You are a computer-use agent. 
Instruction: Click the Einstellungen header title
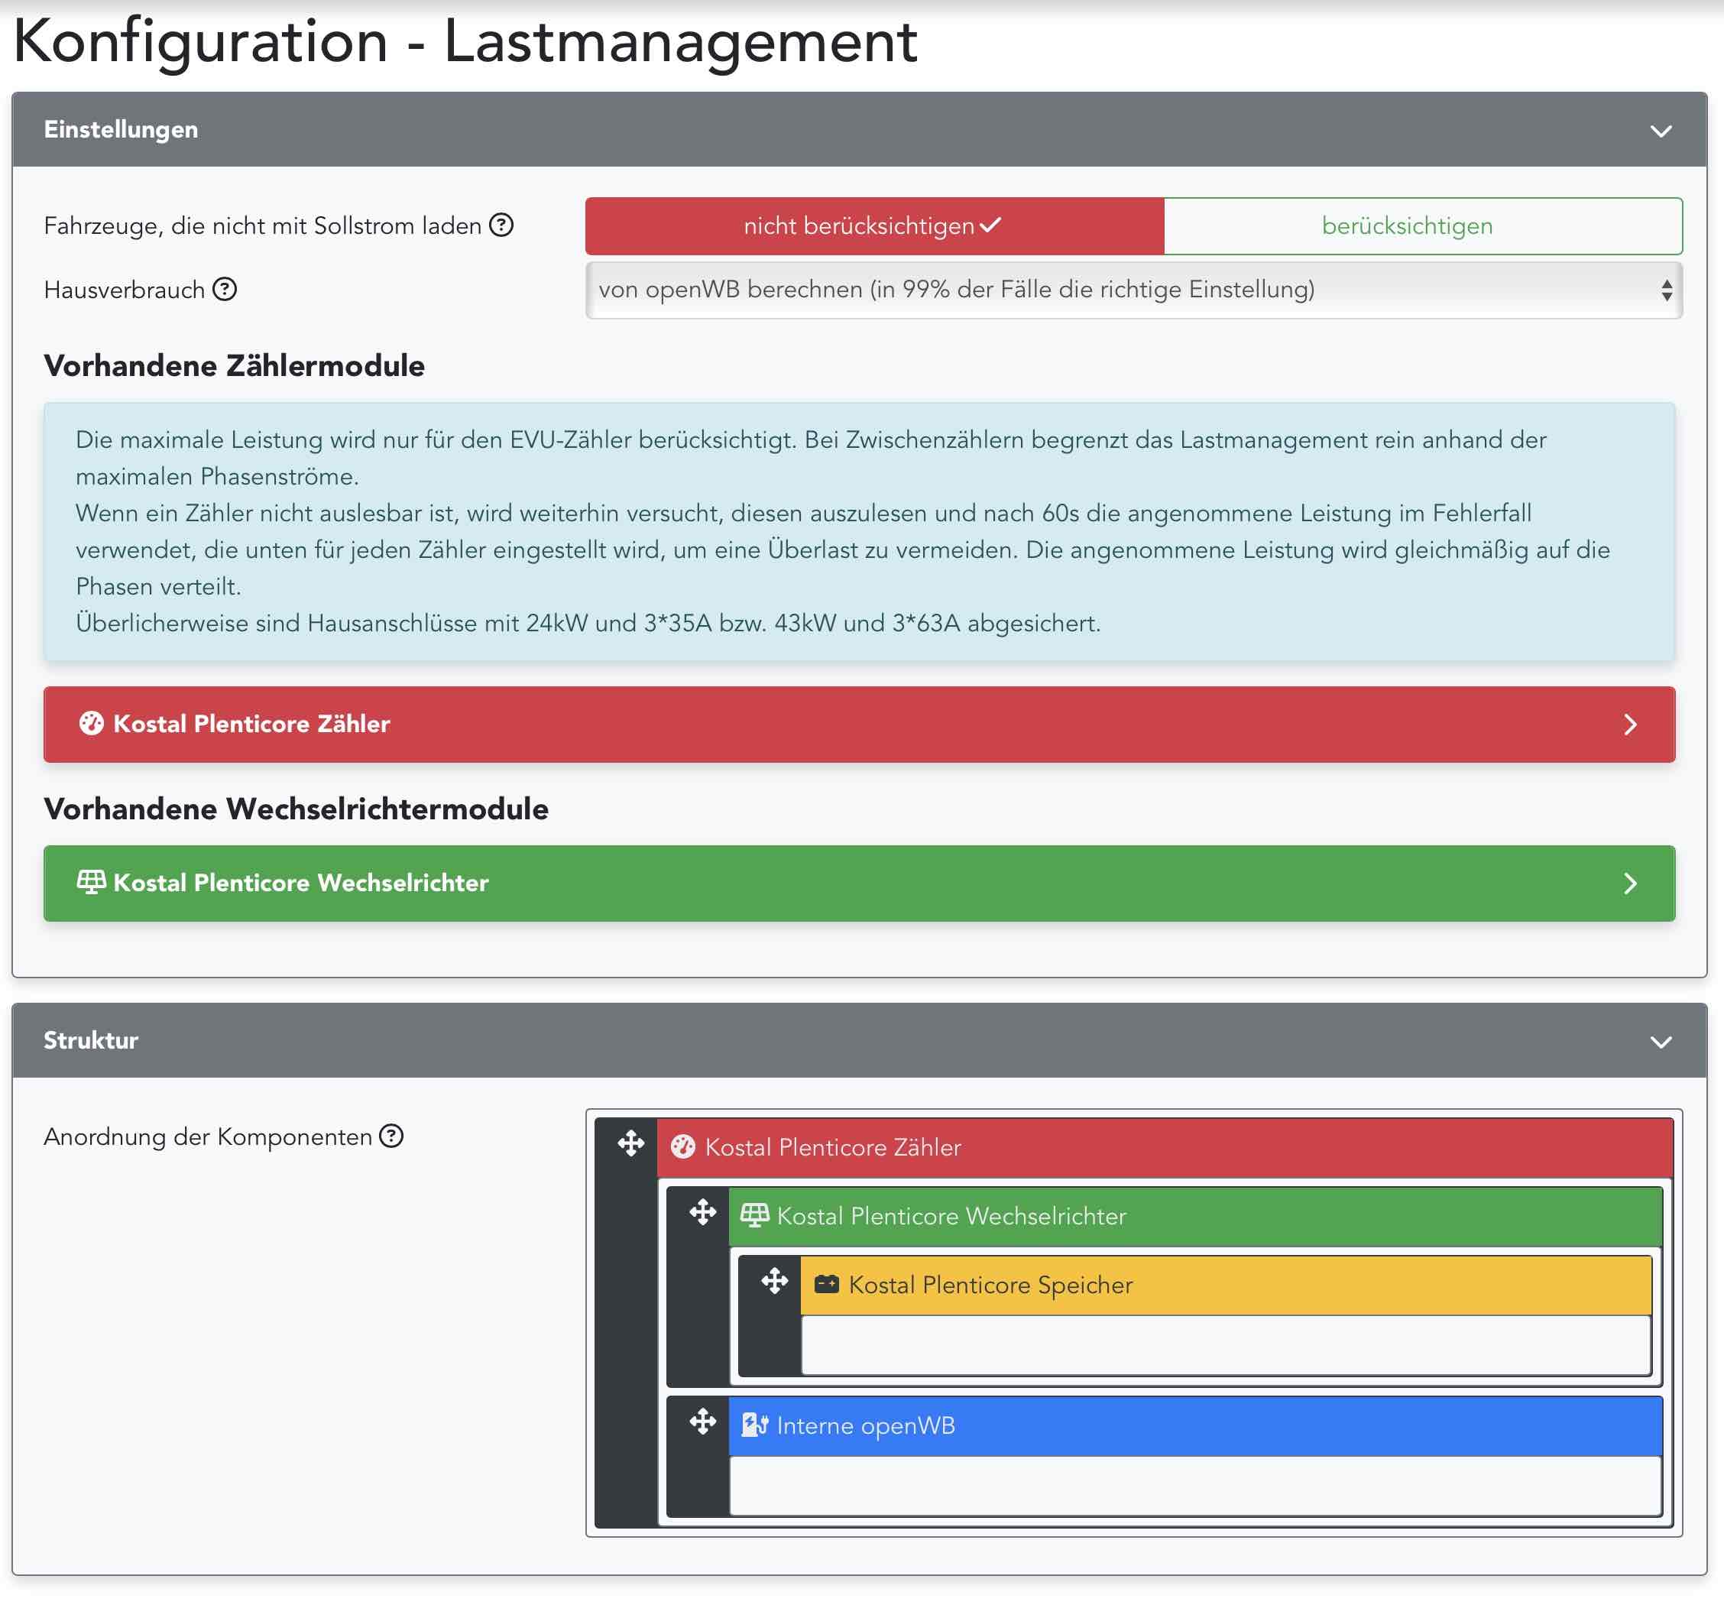tap(121, 129)
